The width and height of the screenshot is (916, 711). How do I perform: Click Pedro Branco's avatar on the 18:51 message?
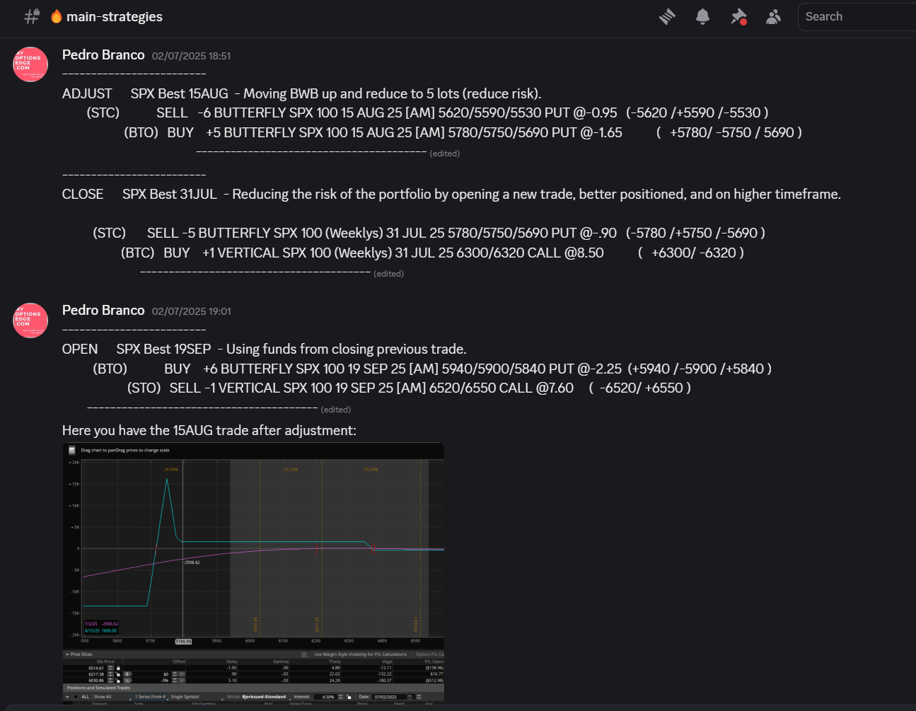[x=30, y=64]
